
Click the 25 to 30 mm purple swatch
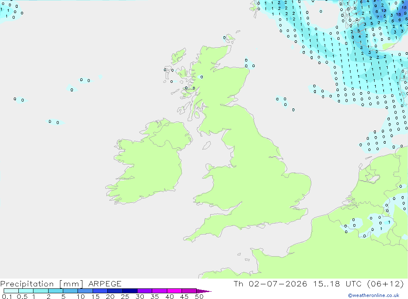click(x=130, y=291)
